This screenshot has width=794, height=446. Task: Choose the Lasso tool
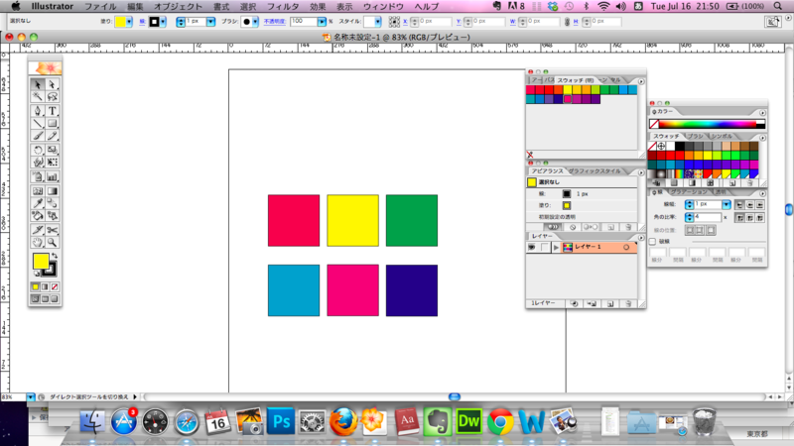[x=53, y=96]
